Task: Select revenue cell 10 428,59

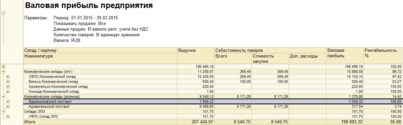Action: click(x=196, y=76)
